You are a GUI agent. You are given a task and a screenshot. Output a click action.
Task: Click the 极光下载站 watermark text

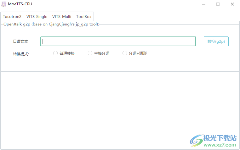point(220,138)
